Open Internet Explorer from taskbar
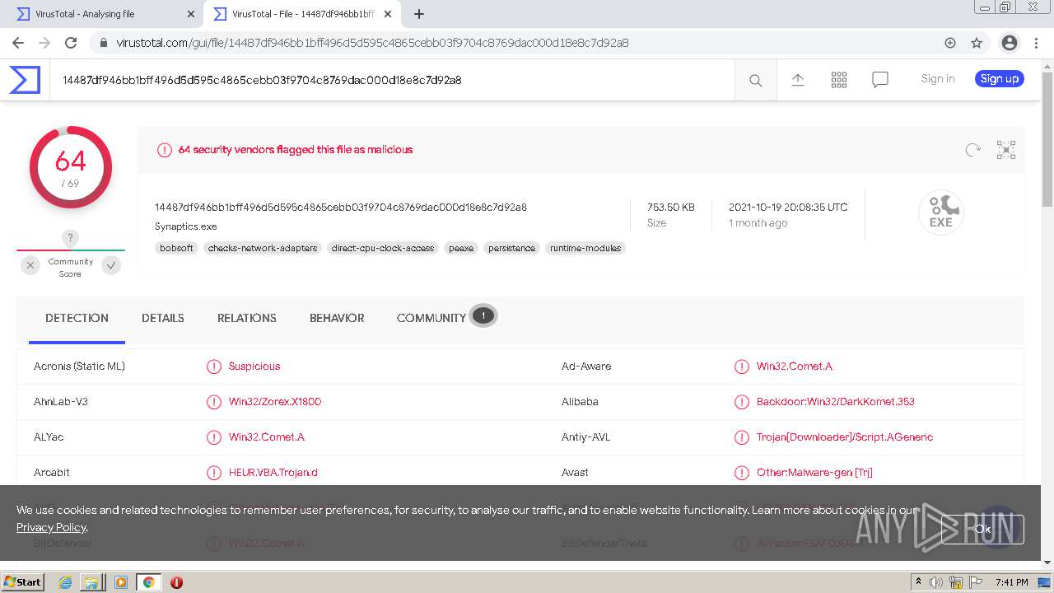1054x593 pixels. (66, 582)
